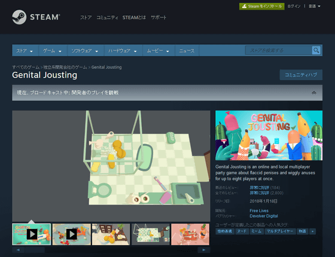
Task: Open the コミュニティハブ button
Action: pyautogui.click(x=301, y=75)
